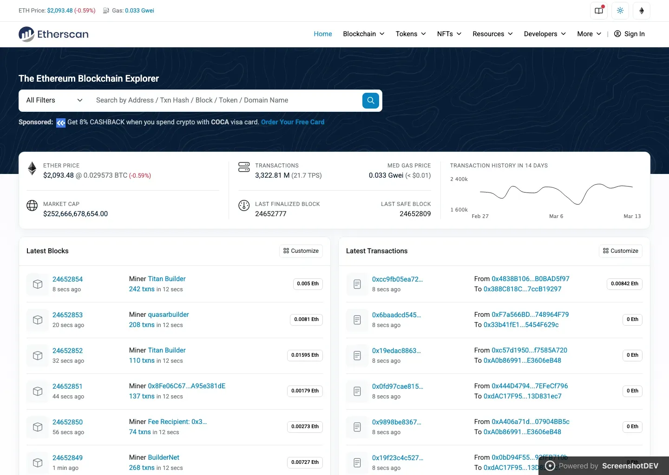
Task: Click document icon for transaction 0xcc9fb05ea72
Action: [x=357, y=284]
